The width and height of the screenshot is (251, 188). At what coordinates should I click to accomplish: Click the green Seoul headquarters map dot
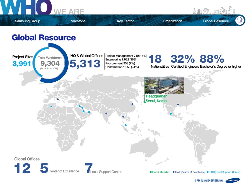[x=144, y=102]
